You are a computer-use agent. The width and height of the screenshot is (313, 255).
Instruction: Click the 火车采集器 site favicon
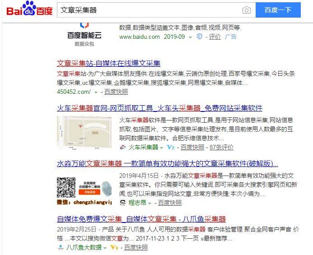[x=122, y=147]
